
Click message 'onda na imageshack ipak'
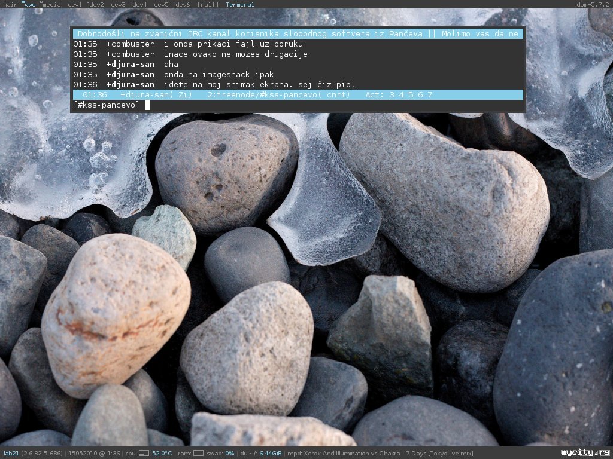219,75
